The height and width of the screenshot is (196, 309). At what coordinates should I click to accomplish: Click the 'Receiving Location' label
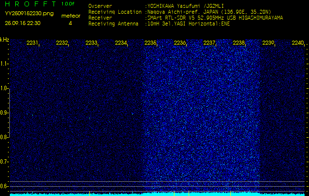[115, 12]
